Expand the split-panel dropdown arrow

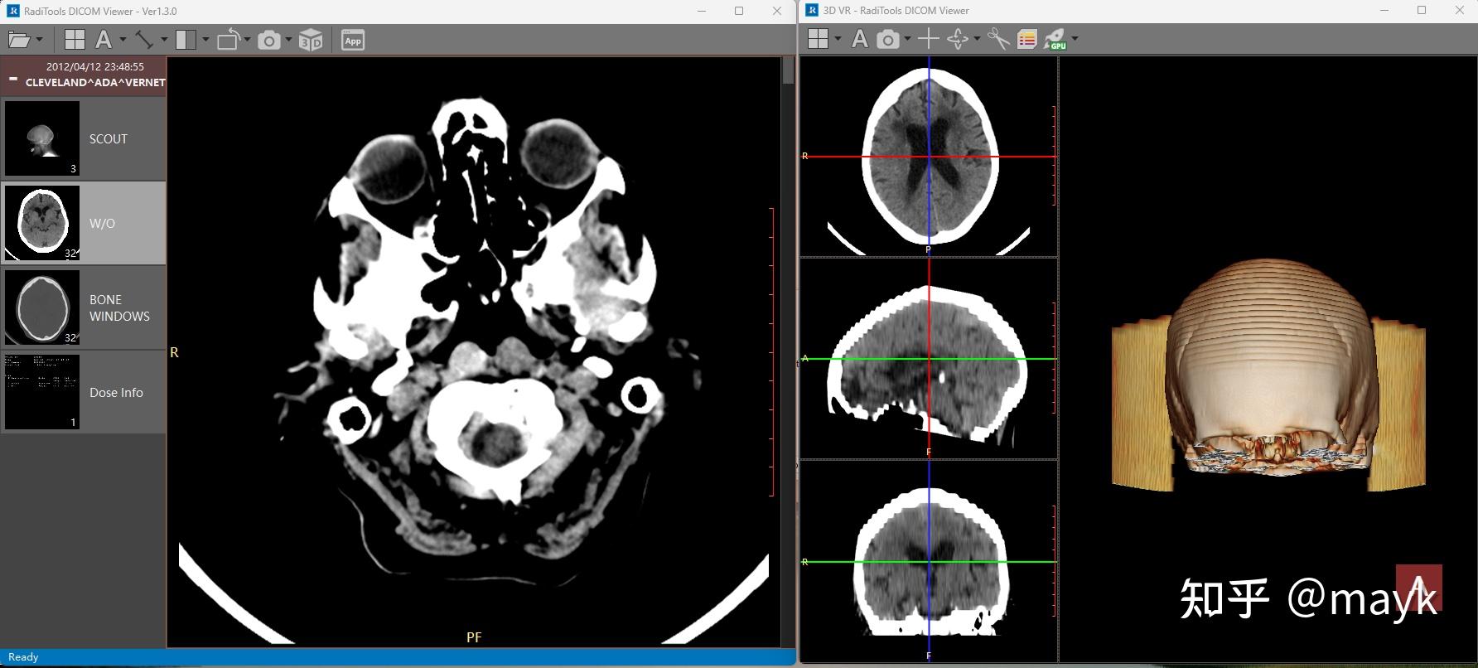click(205, 40)
